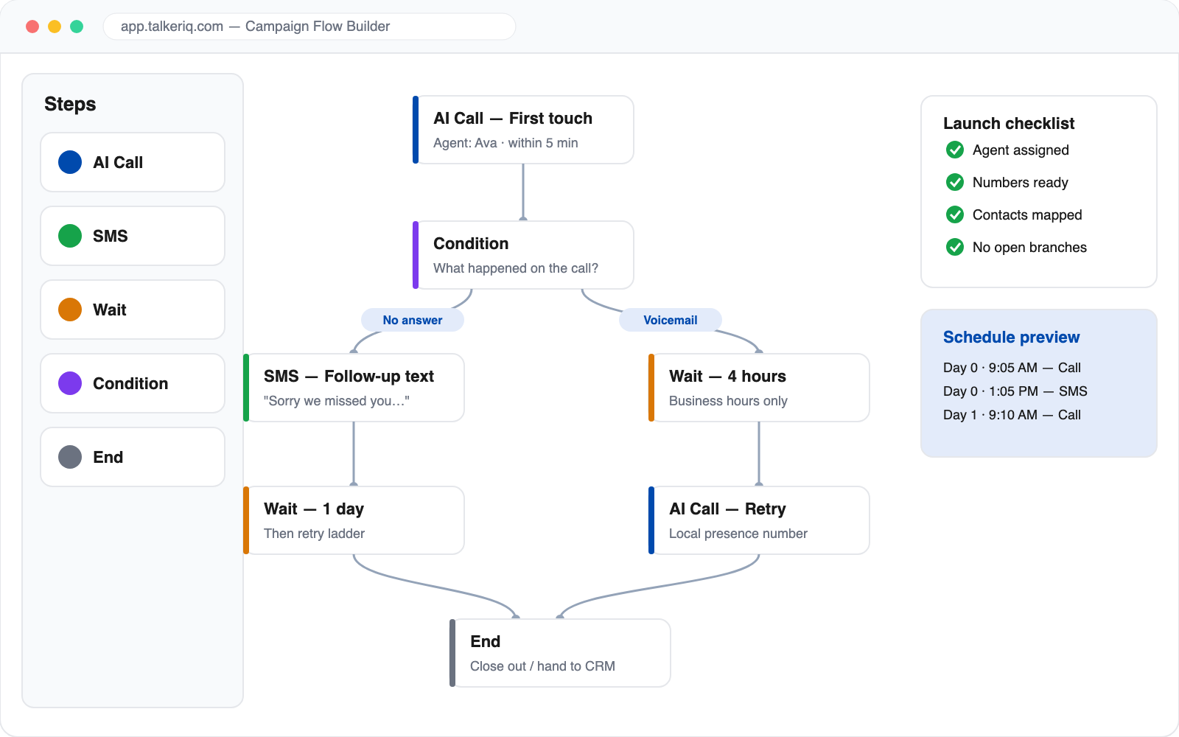Click the 'No open branches' text
The height and width of the screenshot is (737, 1179).
(1029, 248)
